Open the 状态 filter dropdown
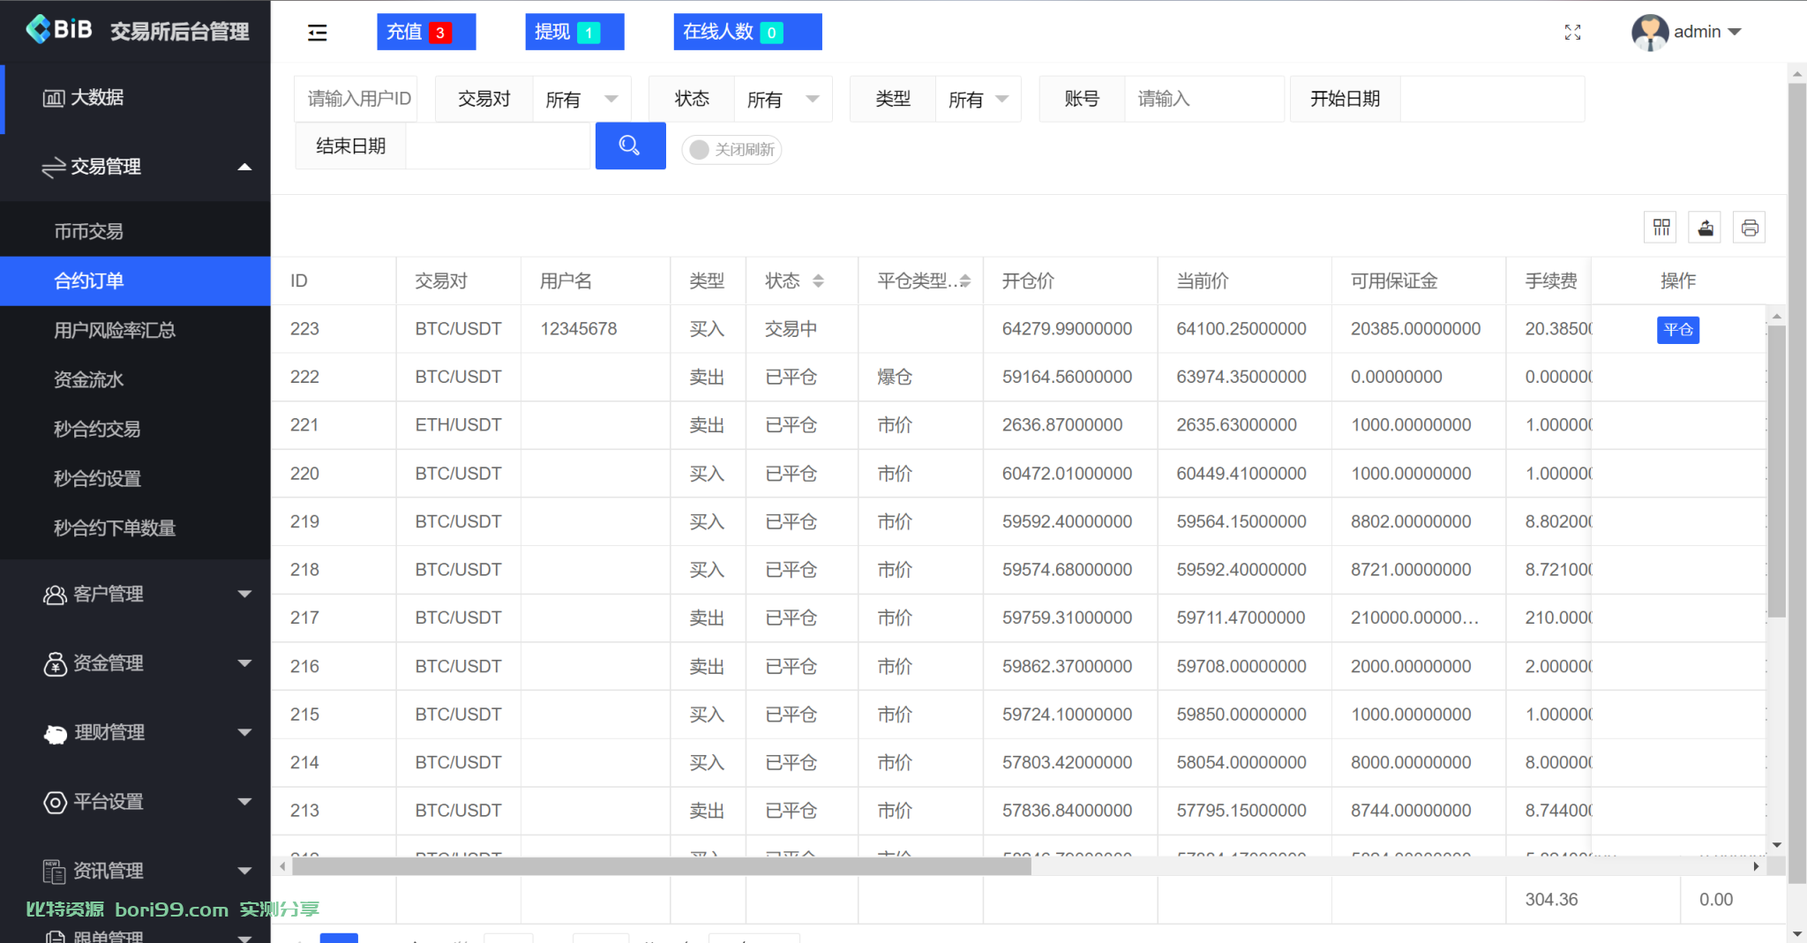This screenshot has height=943, width=1807. coord(784,99)
